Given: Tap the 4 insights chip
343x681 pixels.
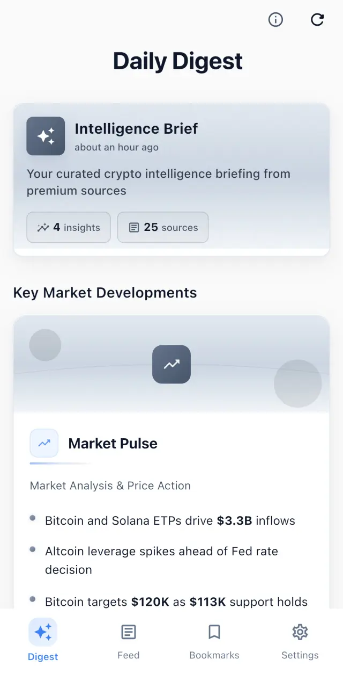Looking at the screenshot, I should (x=68, y=227).
